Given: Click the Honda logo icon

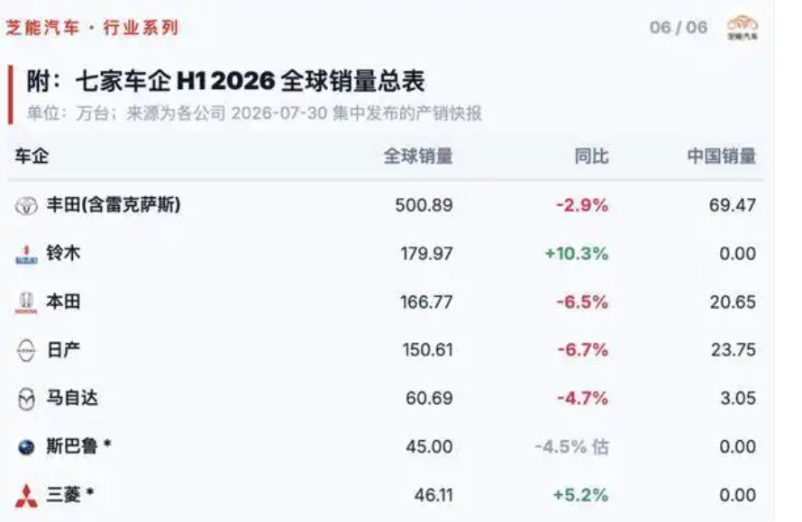Looking at the screenshot, I should [26, 302].
